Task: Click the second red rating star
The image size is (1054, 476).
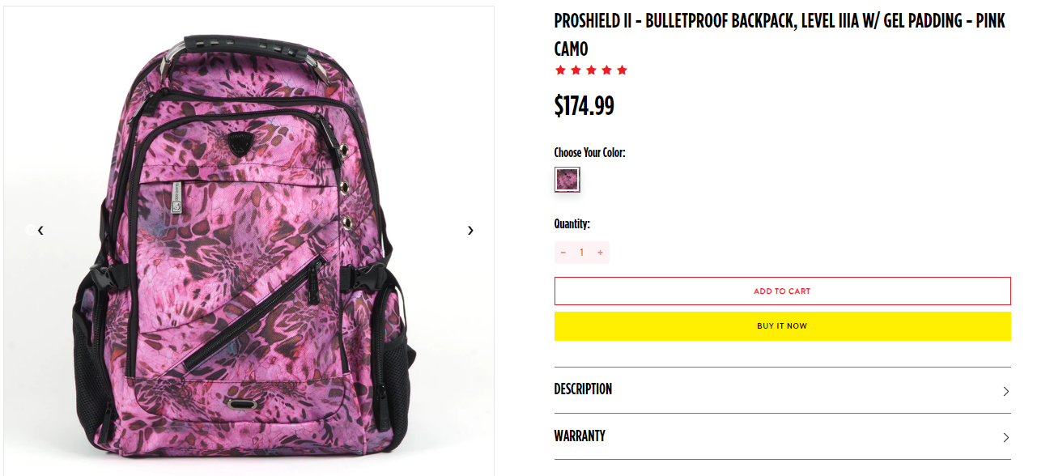Action: (x=576, y=70)
